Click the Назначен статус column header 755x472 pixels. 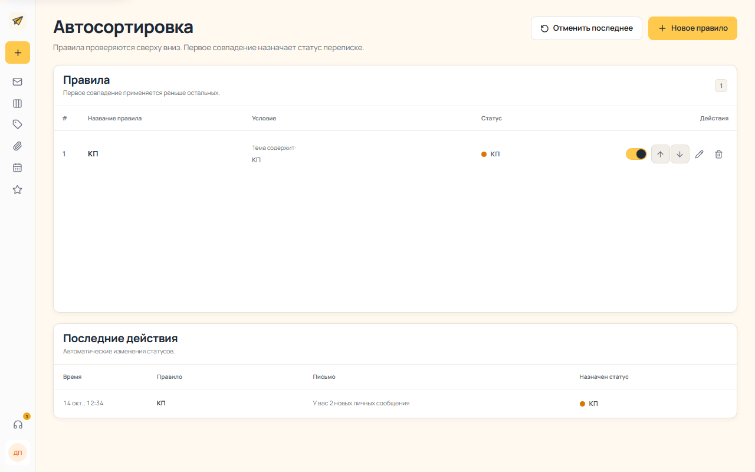(x=604, y=377)
